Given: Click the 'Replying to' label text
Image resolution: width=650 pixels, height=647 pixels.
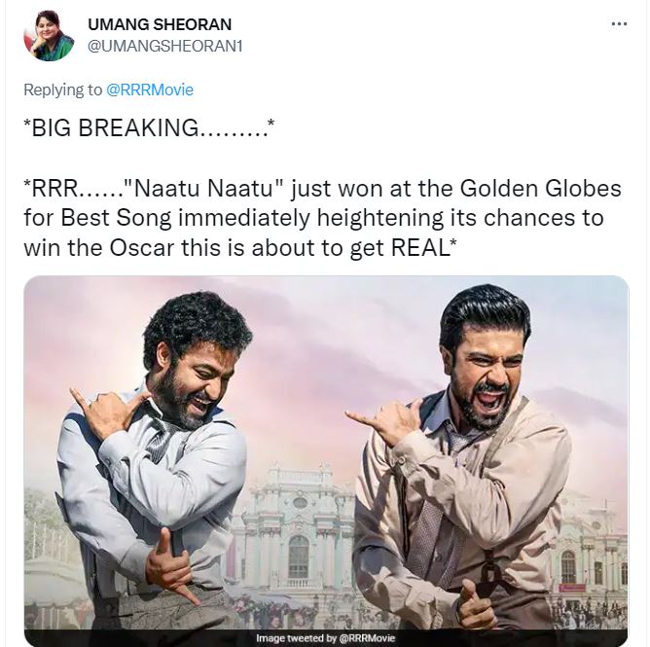Looking at the screenshot, I should [x=62, y=90].
